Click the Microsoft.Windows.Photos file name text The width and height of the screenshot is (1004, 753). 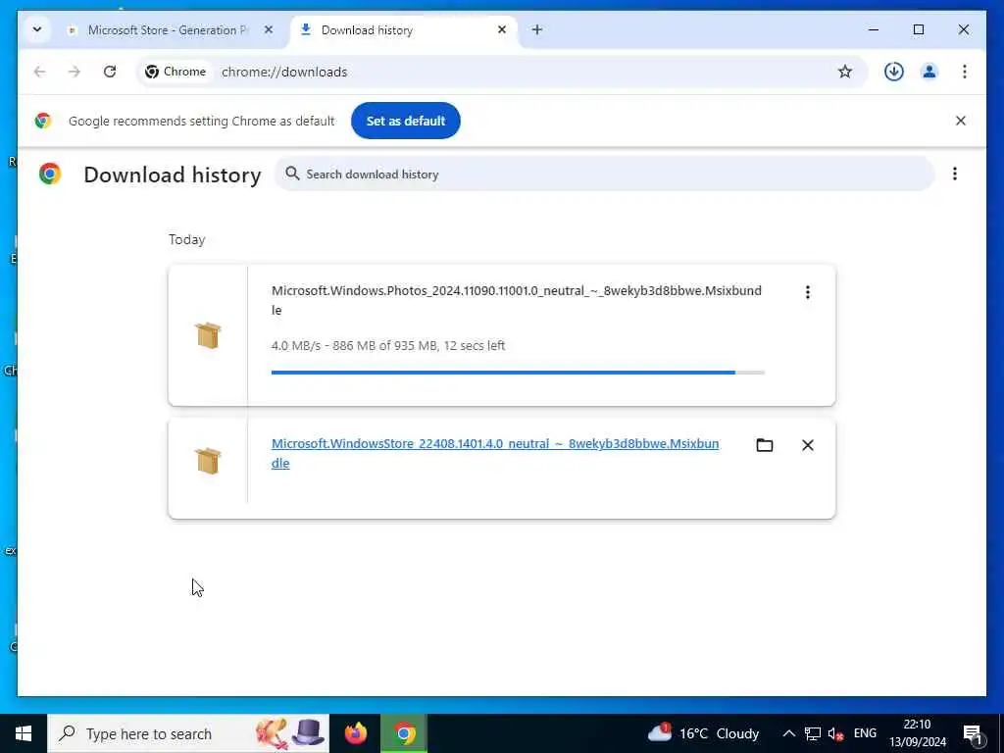[516, 300]
